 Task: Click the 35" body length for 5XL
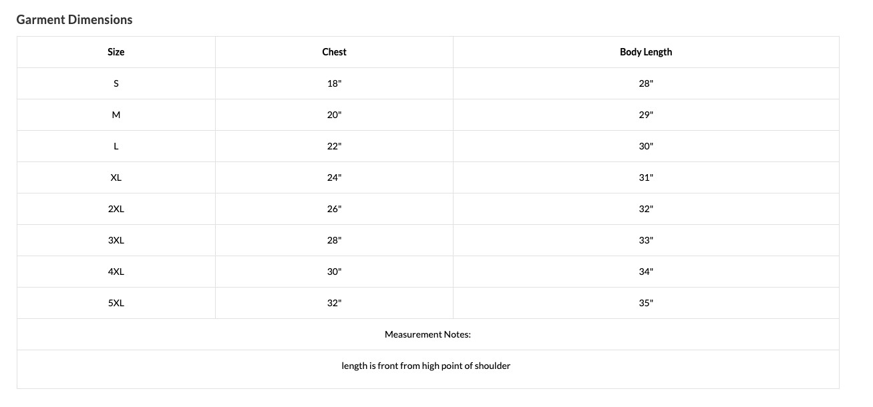tap(646, 303)
